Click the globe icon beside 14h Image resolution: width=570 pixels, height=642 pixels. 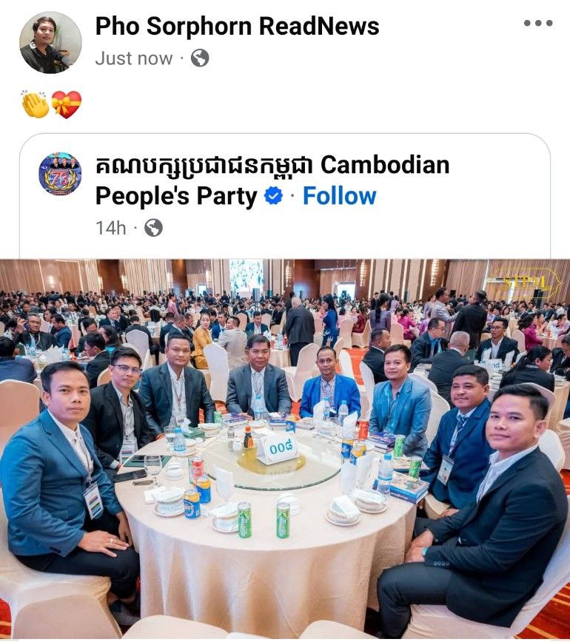pyautogui.click(x=153, y=228)
